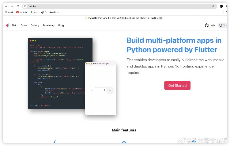This screenshot has height=146, width=230.
Task: Click plus button in counter example
Action: (x=110, y=90)
